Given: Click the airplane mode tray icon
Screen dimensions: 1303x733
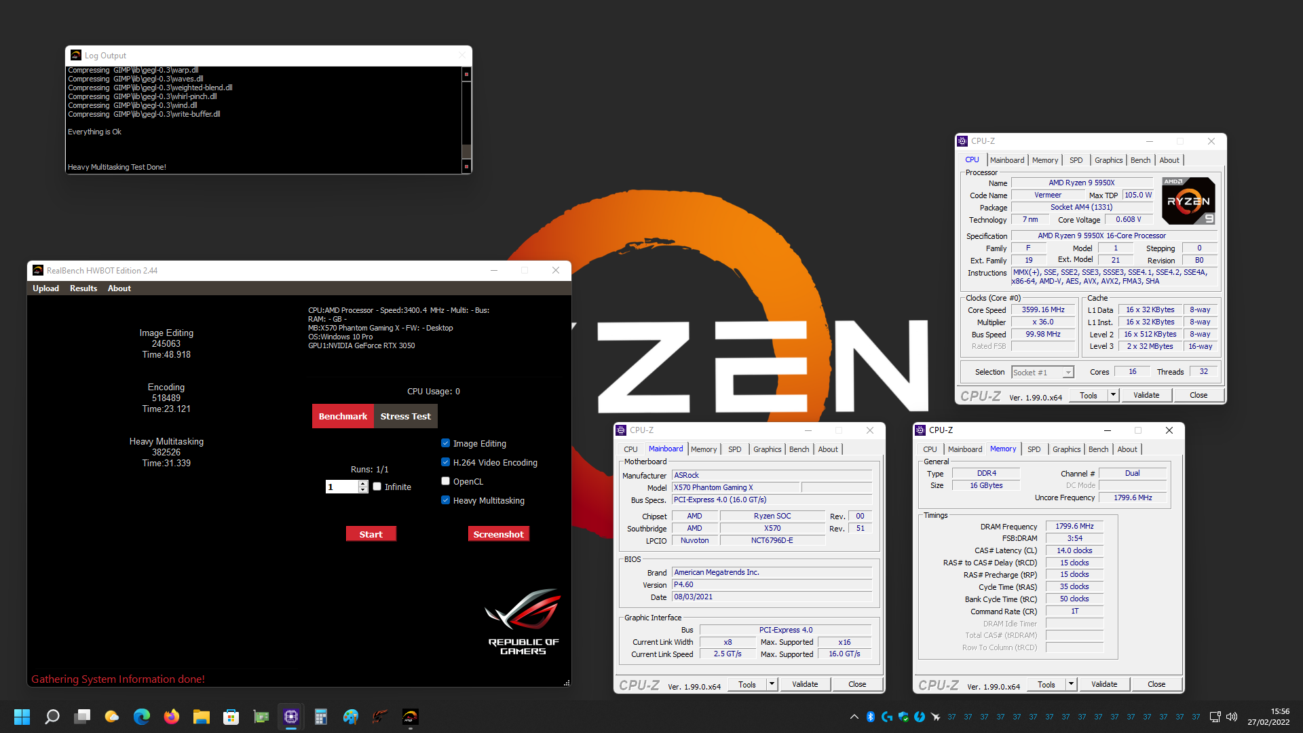Looking at the screenshot, I should coord(936,717).
